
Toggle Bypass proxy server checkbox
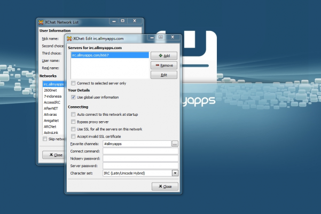73,122
